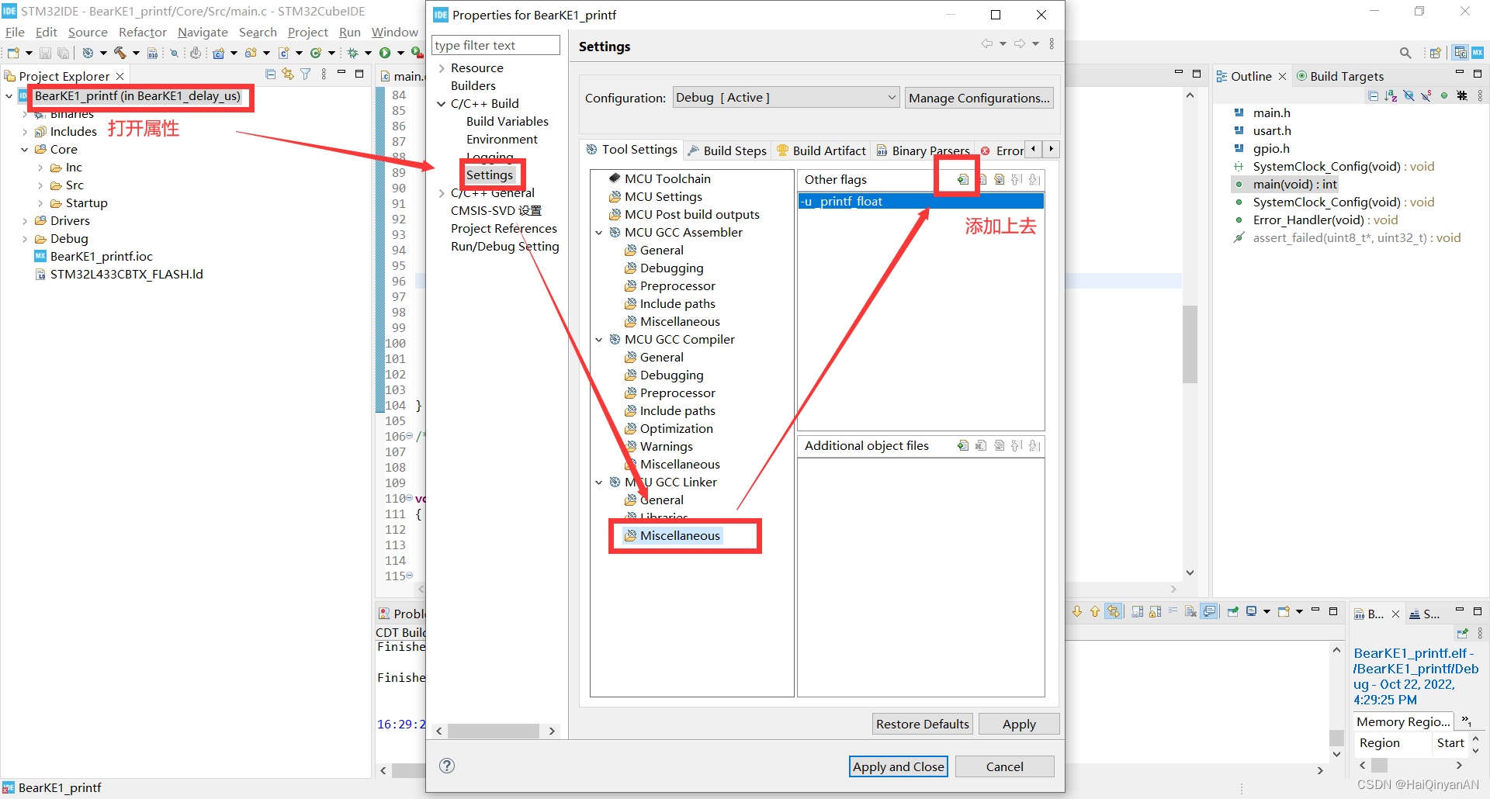The image size is (1490, 799).
Task: Open the Binary Parsers tab
Action: click(x=923, y=150)
